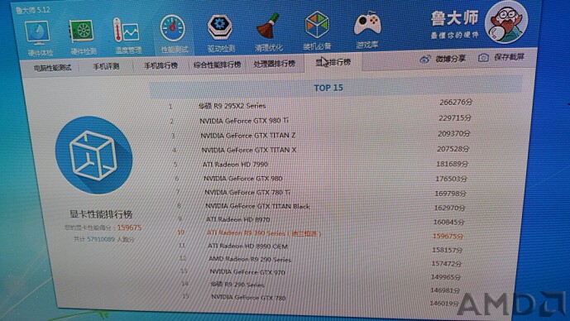This screenshot has height=321, width=570.
Task: Switch to the 电脑性能测试 tab
Action: pos(52,68)
